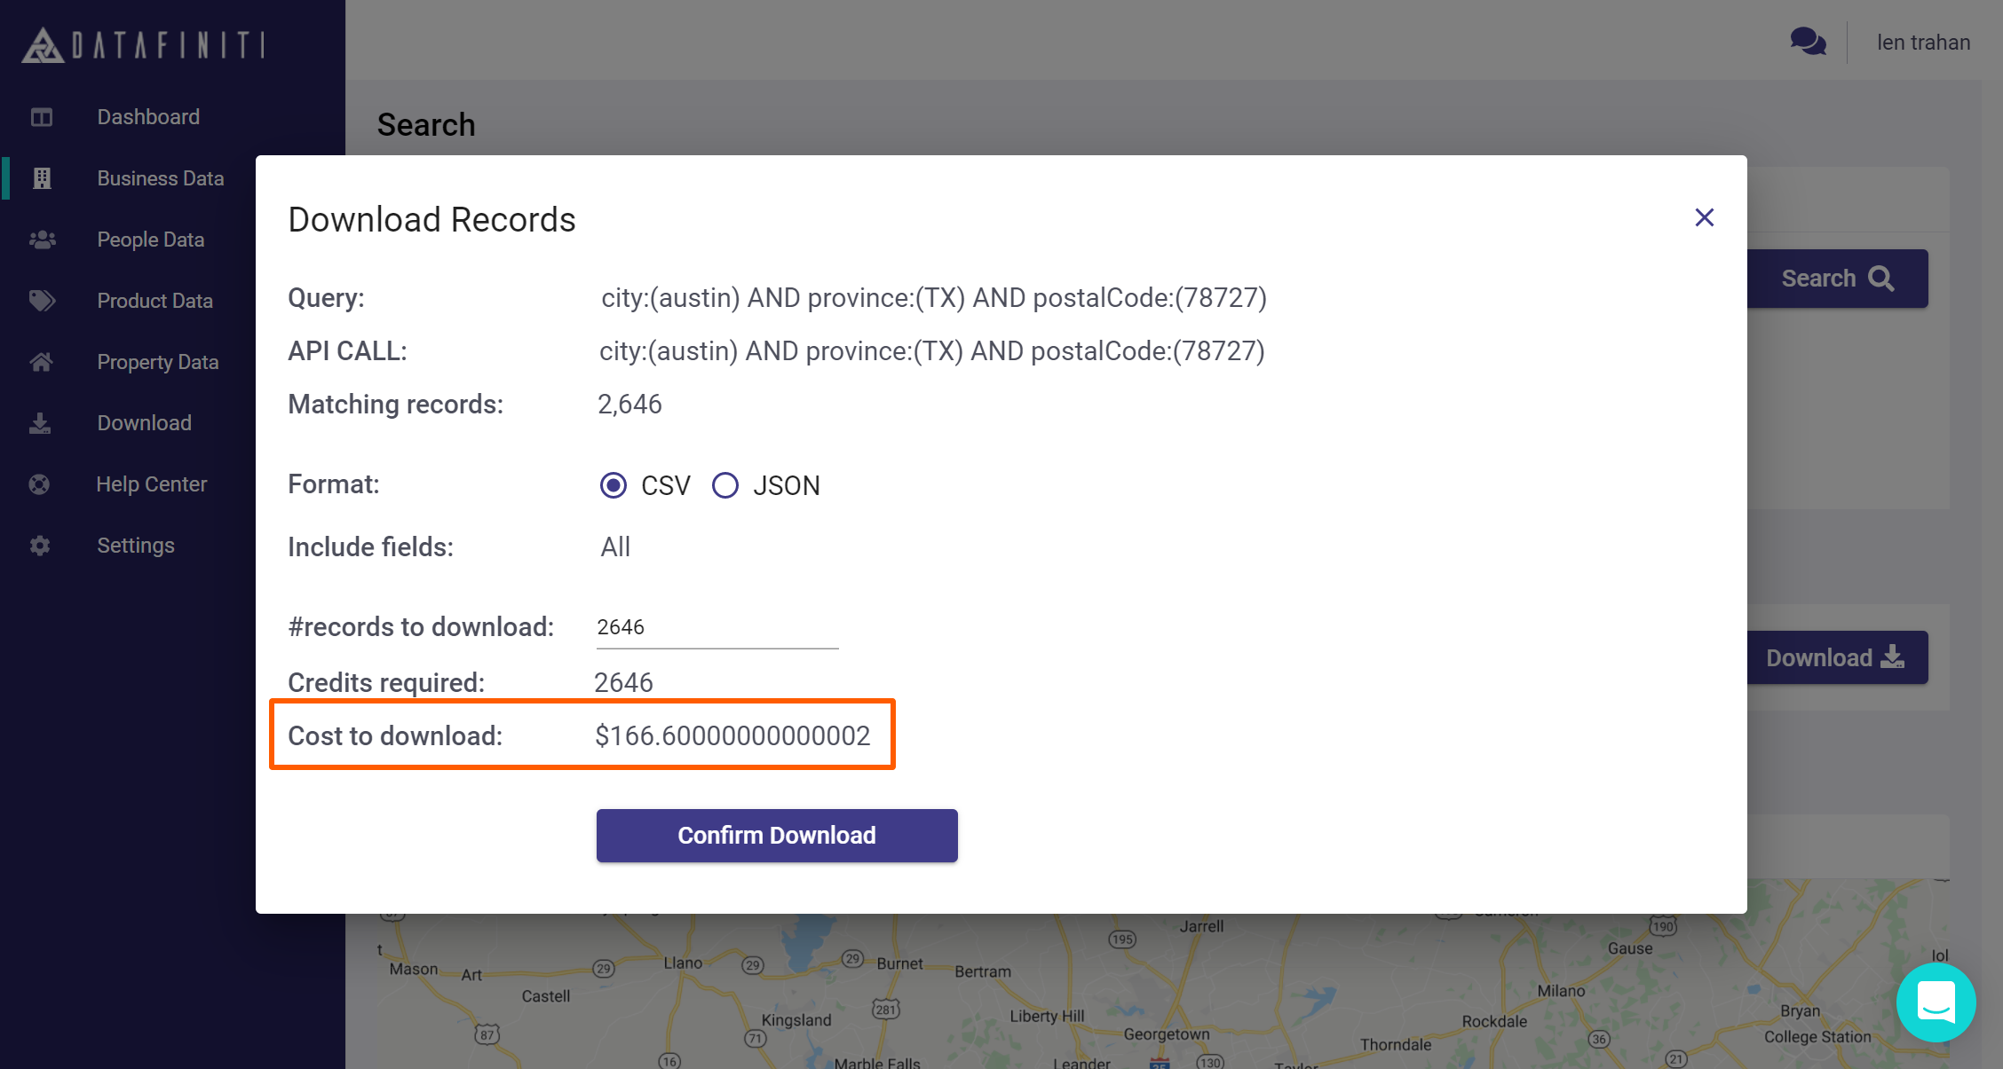
Task: Click the Product Data tags icon
Action: click(42, 301)
